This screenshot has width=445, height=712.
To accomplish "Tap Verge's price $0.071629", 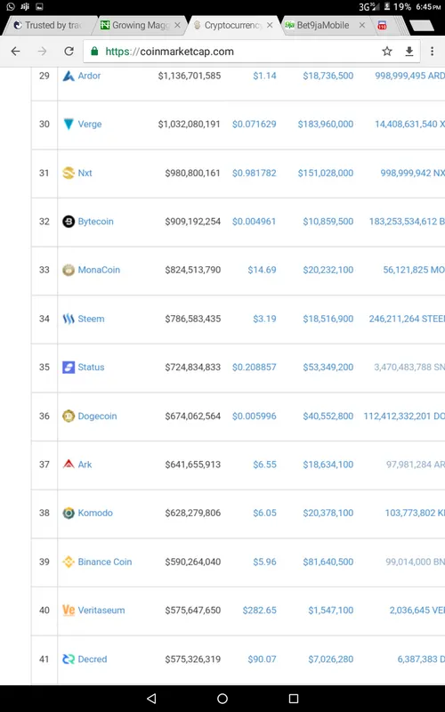I will (x=255, y=124).
